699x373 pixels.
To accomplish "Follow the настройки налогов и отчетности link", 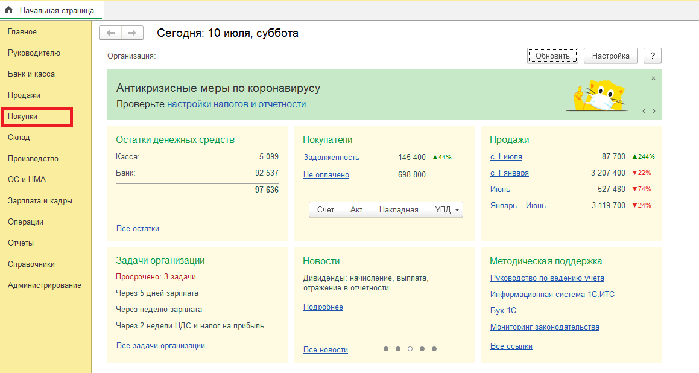I will tap(236, 104).
